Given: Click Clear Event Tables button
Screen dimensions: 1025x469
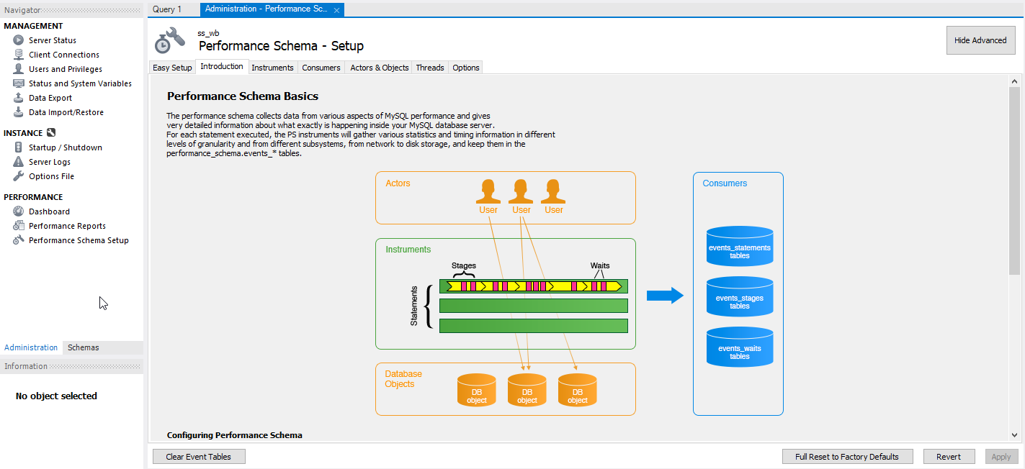Looking at the screenshot, I should 199,457.
